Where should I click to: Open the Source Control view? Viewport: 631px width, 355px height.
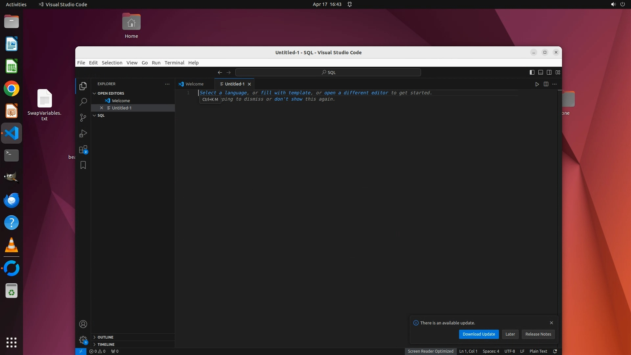coord(83,118)
